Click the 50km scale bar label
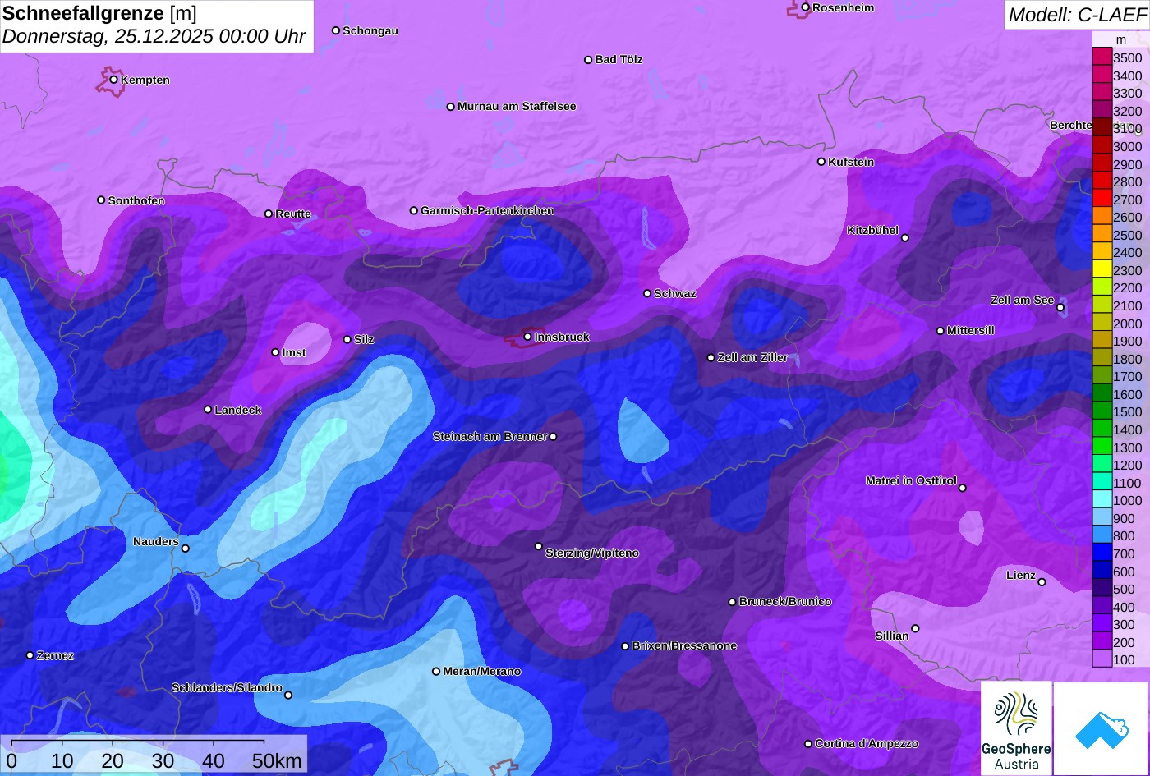This screenshot has height=776, width=1150. click(277, 761)
